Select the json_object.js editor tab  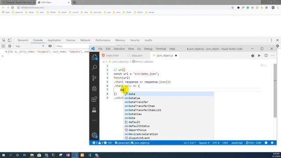coord(165,56)
